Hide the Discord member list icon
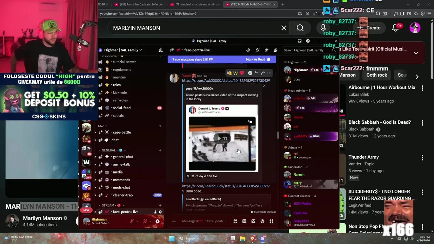The image size is (434, 244). click(x=275, y=50)
